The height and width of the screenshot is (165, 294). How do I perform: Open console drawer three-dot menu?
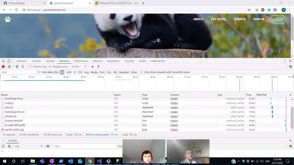coord(3,141)
